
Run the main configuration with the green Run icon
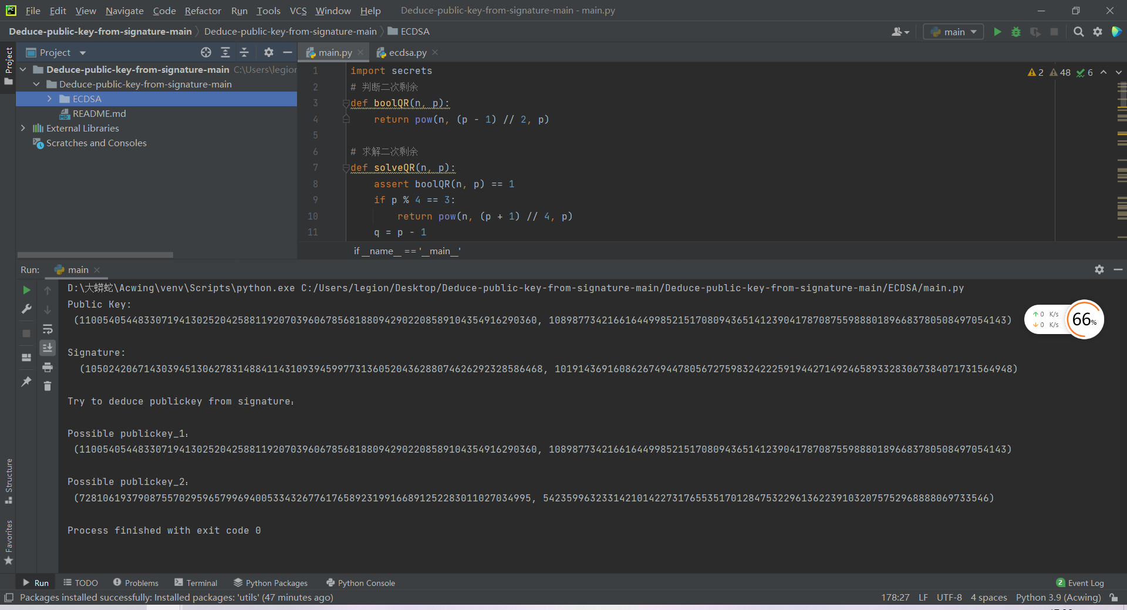pos(997,32)
